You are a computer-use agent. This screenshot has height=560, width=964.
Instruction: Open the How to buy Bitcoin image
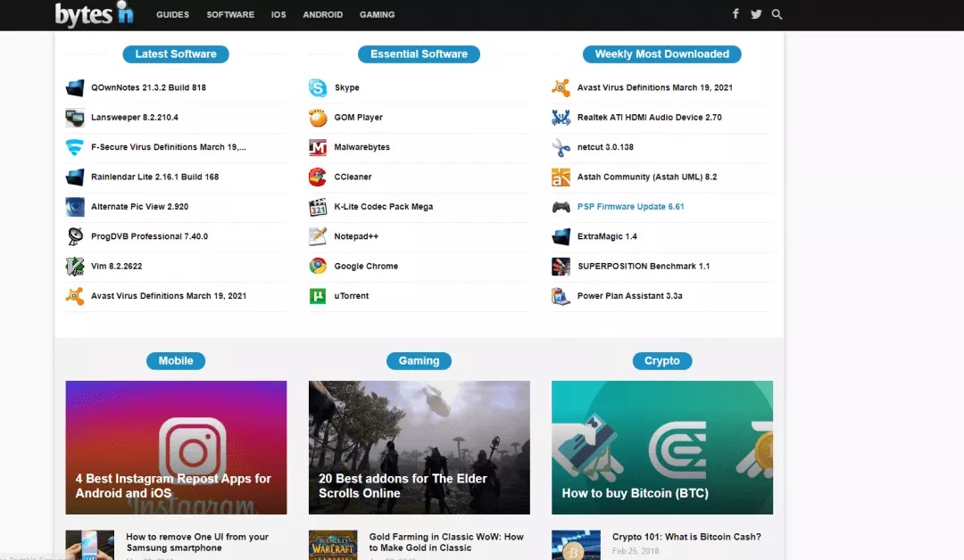(x=662, y=447)
